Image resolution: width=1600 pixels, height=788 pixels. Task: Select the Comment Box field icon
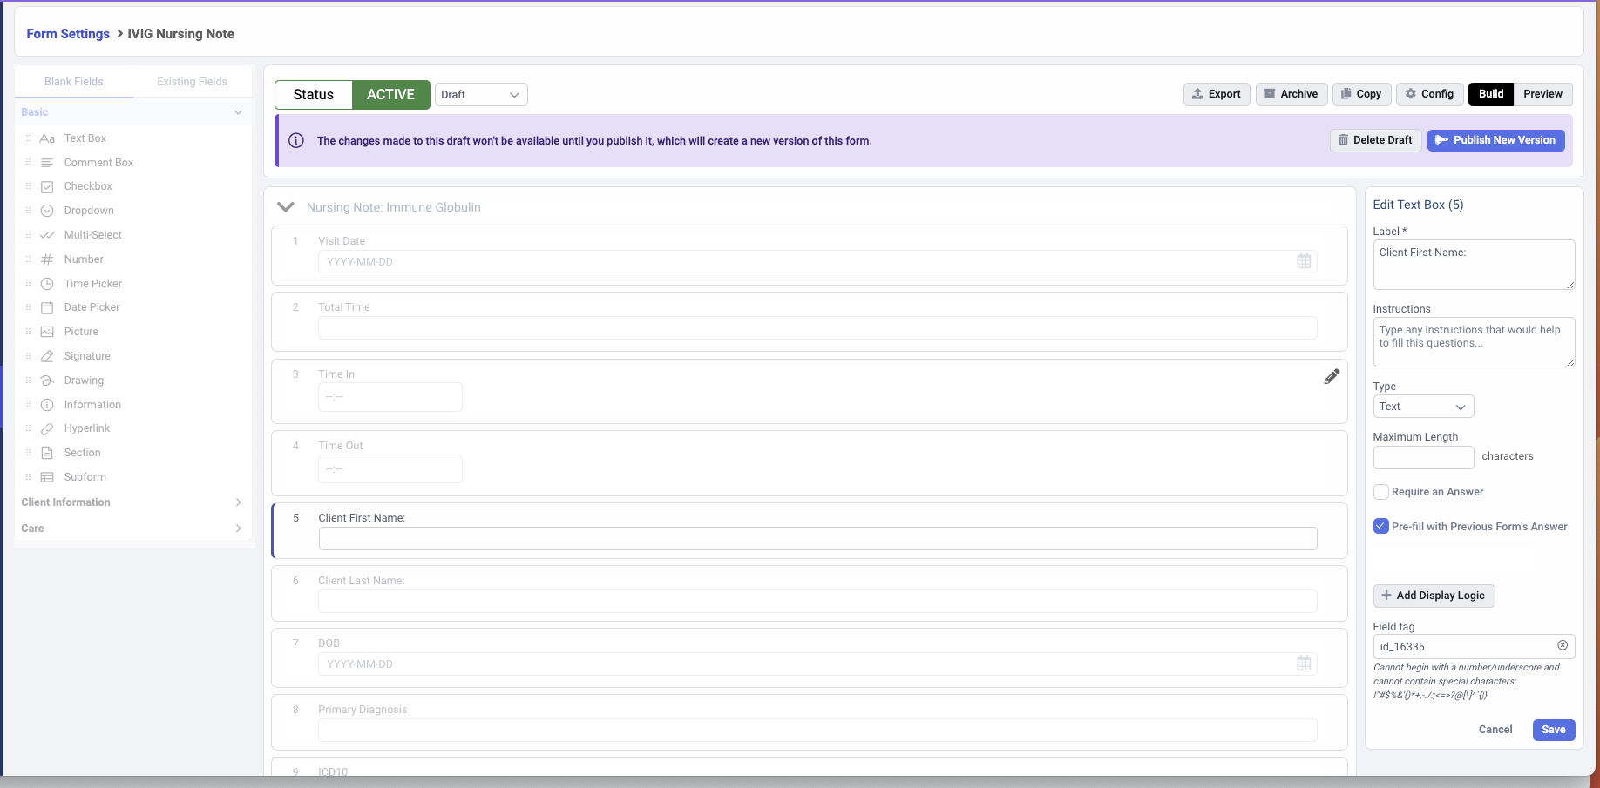click(47, 163)
